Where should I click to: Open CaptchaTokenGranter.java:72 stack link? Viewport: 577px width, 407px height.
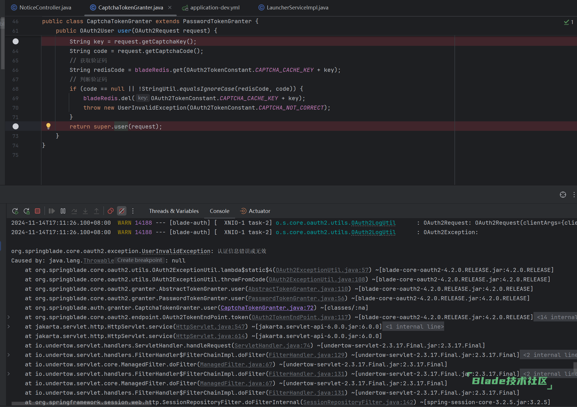coord(267,308)
